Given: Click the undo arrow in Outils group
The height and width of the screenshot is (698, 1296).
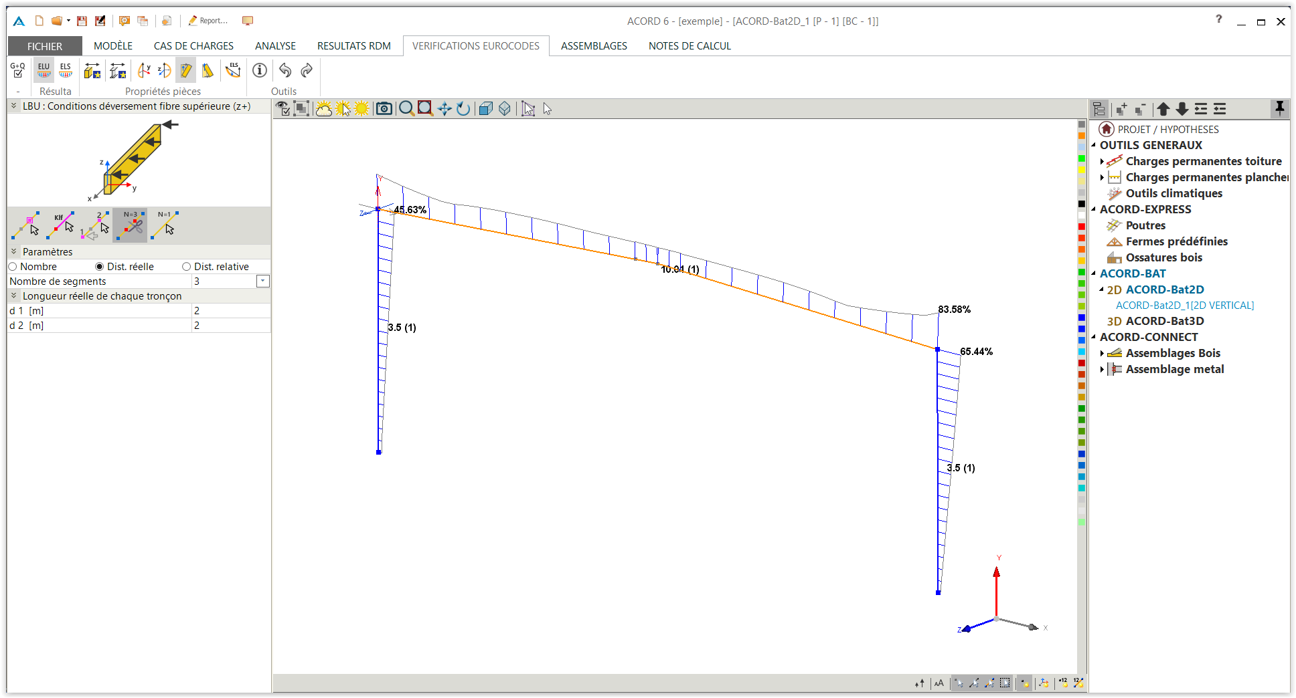Looking at the screenshot, I should pos(285,70).
